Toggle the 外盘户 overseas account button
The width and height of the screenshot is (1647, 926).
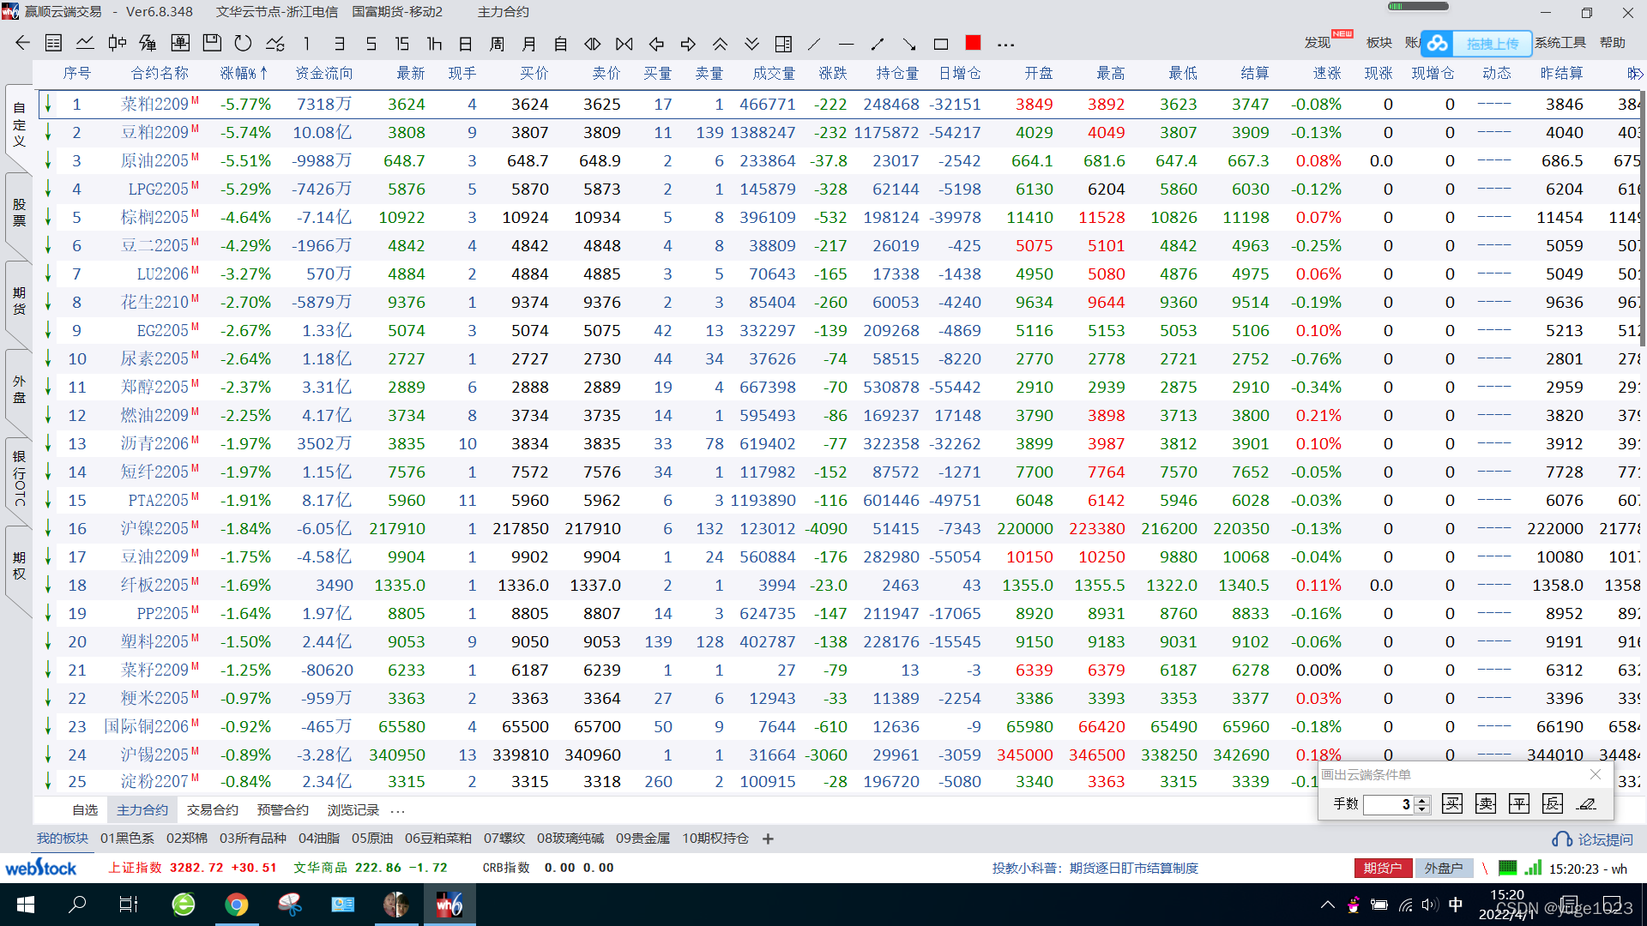point(1444,868)
